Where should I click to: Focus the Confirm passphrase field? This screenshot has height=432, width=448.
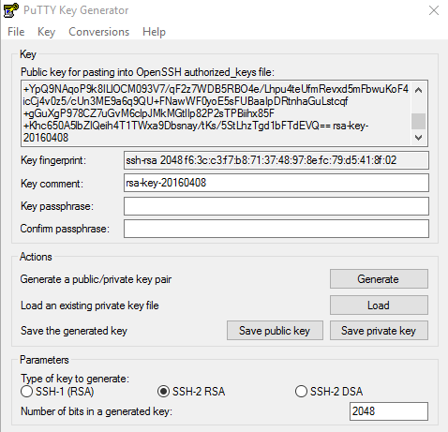point(276,229)
